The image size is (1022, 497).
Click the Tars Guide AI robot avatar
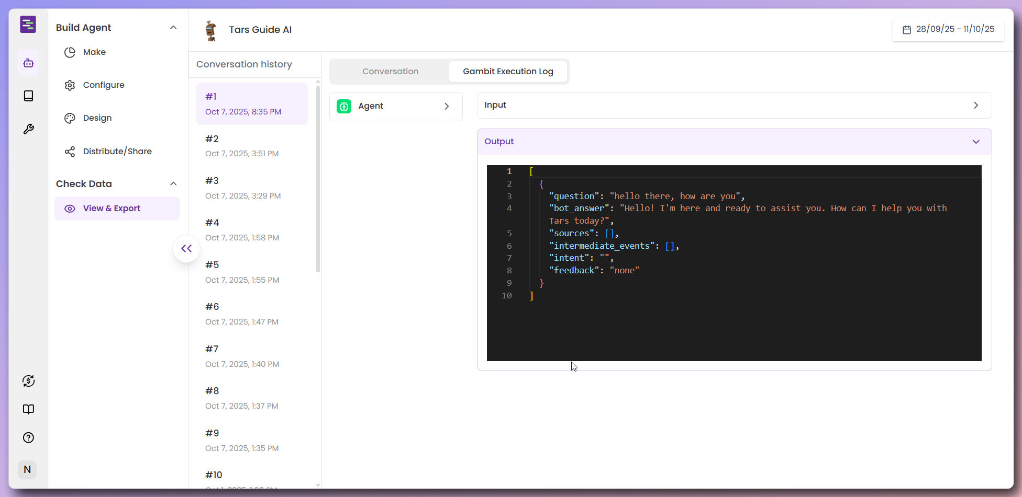210,30
